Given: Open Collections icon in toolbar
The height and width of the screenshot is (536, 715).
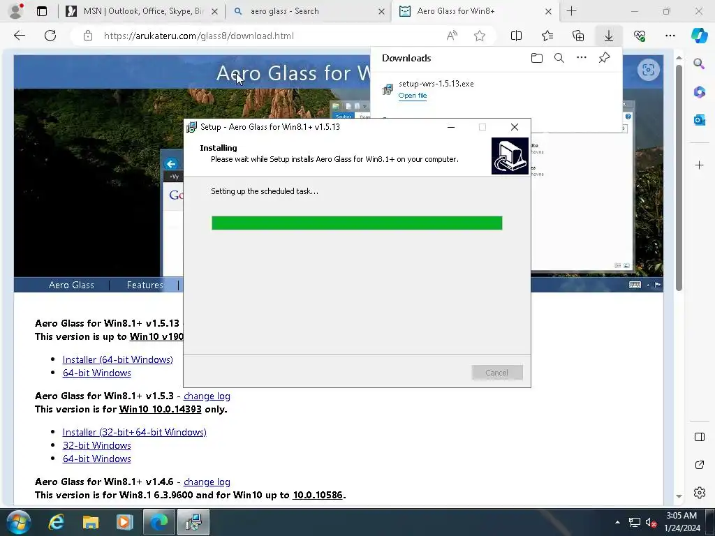Looking at the screenshot, I should pos(577,36).
